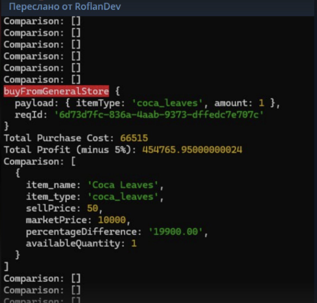Click the 'marketPrice' key

pyautogui.click(x=57, y=220)
